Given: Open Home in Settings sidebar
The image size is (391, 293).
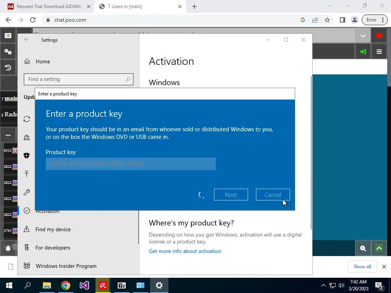Looking at the screenshot, I should coord(43,61).
